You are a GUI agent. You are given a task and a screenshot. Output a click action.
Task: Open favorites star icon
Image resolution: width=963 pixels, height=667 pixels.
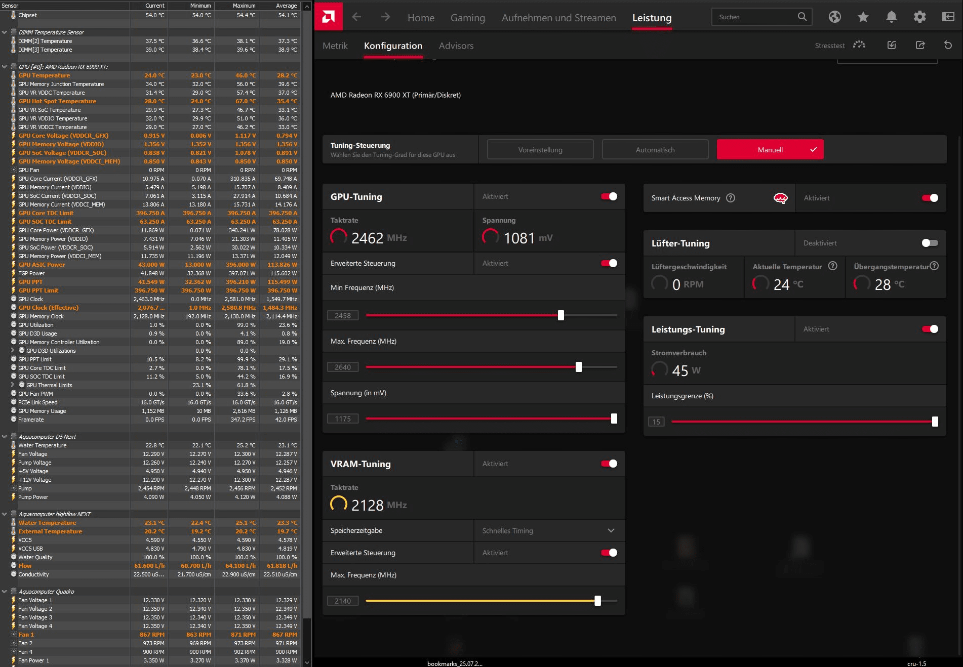(863, 17)
